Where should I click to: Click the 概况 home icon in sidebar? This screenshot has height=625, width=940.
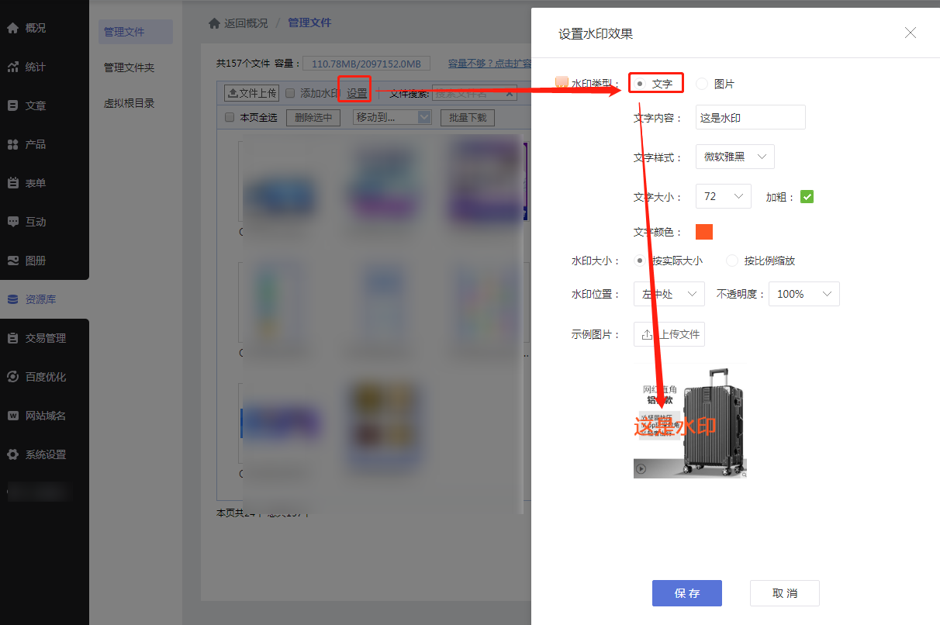pos(12,28)
